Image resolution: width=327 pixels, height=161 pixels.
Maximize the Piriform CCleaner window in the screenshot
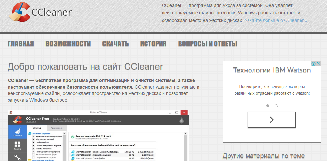(177, 112)
